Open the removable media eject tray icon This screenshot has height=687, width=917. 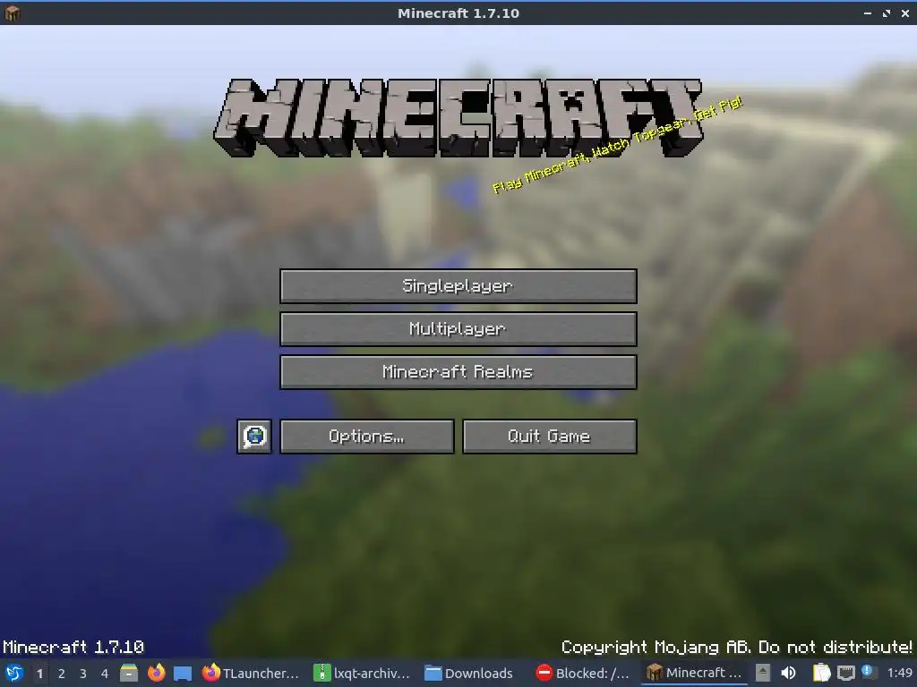coord(763,673)
